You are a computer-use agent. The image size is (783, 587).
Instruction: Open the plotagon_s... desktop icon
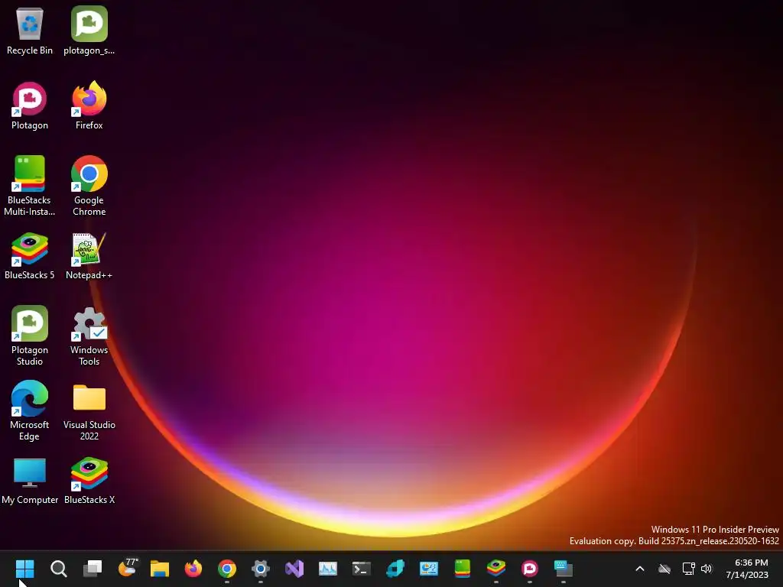tap(89, 30)
